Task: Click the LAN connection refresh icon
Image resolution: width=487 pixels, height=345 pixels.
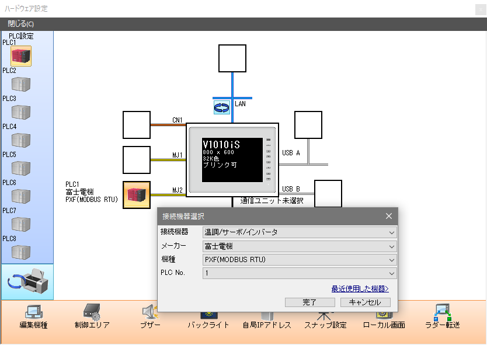Action: click(222, 106)
